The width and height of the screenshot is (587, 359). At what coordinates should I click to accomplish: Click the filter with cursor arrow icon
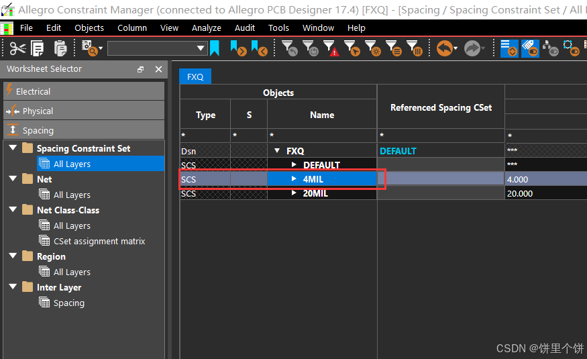[352, 48]
